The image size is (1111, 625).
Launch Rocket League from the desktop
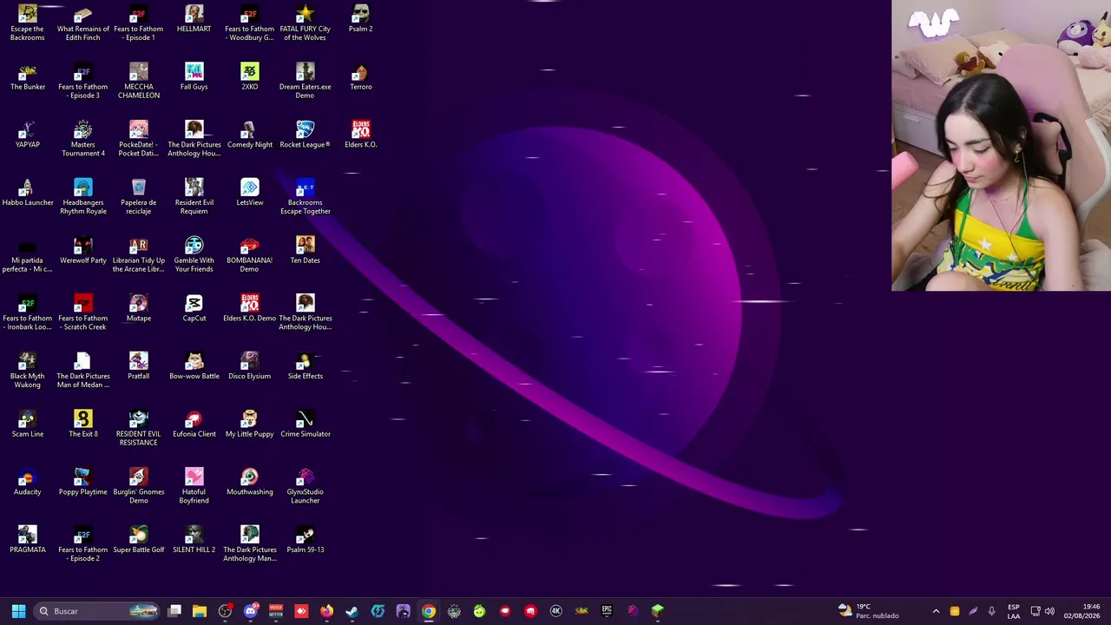click(305, 135)
